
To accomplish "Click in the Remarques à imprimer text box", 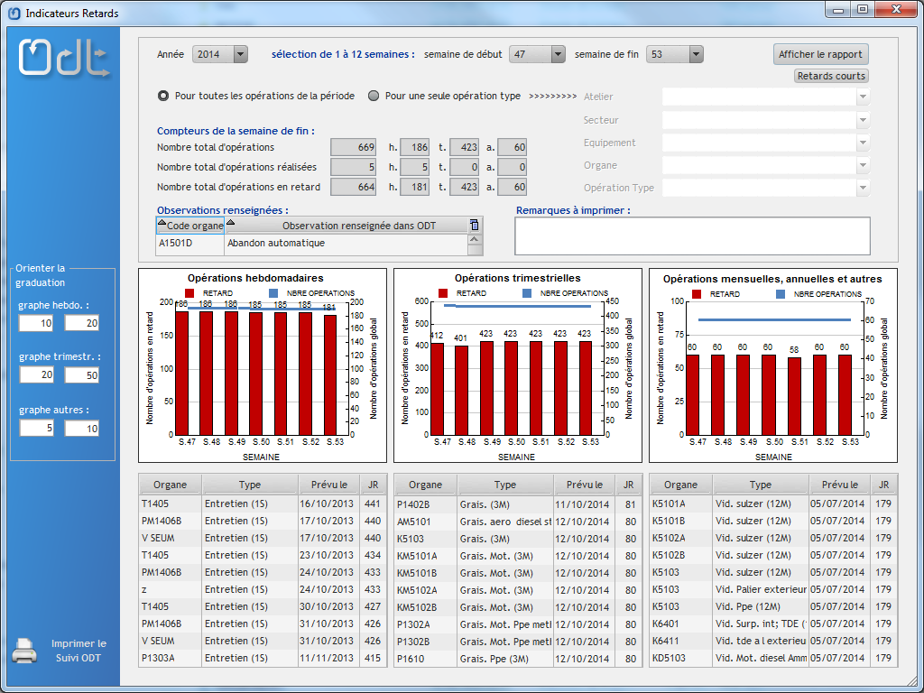I will click(x=692, y=236).
